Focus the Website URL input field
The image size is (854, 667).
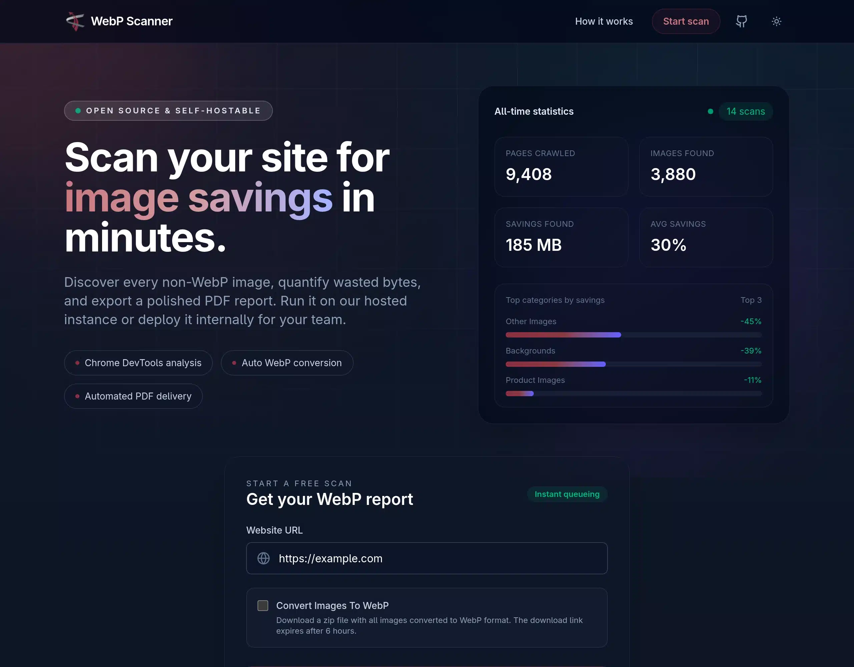tap(427, 558)
